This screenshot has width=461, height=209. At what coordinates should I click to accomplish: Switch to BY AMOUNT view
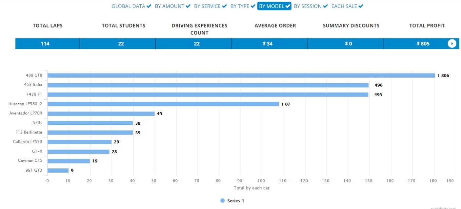(x=170, y=6)
